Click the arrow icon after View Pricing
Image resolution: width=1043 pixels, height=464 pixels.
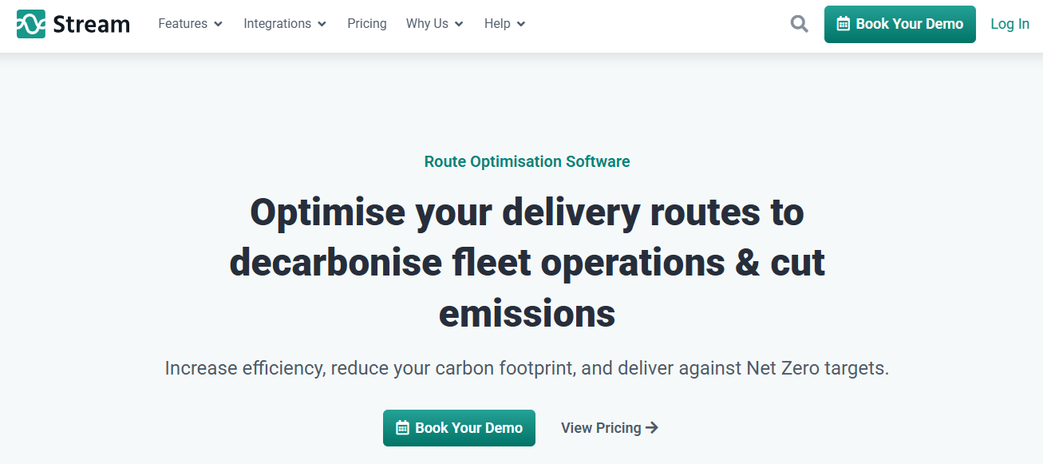(652, 428)
